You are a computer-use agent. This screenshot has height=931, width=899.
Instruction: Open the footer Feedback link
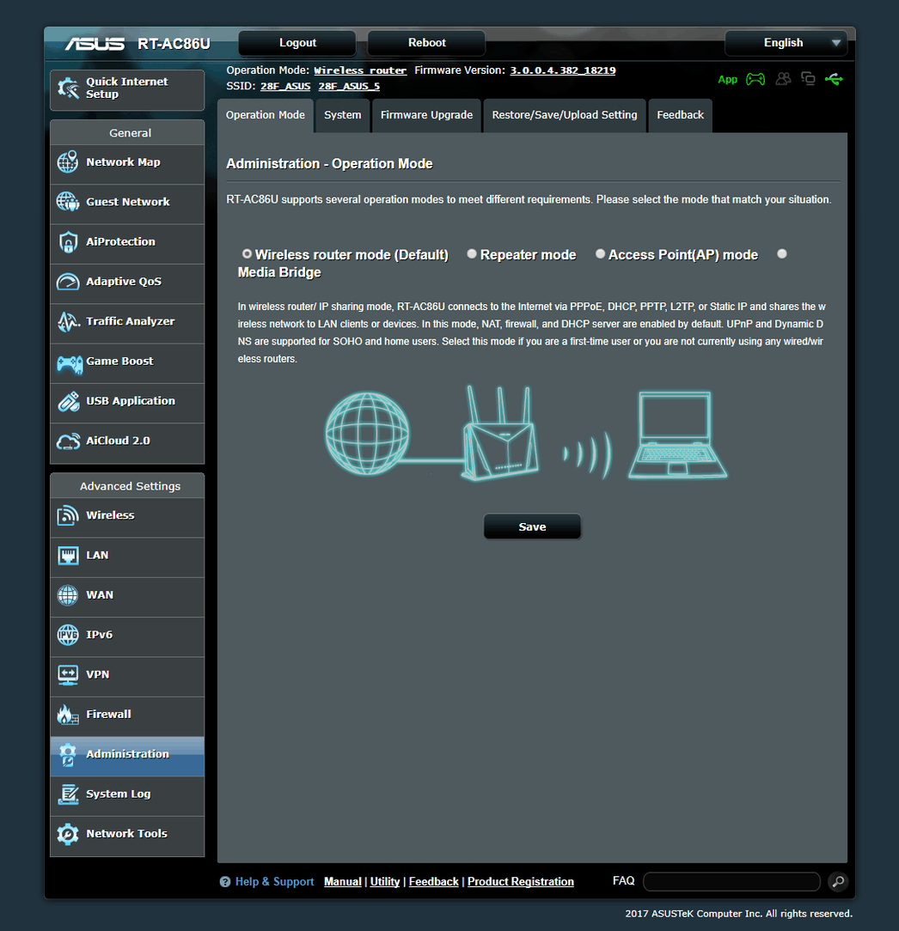(x=434, y=882)
